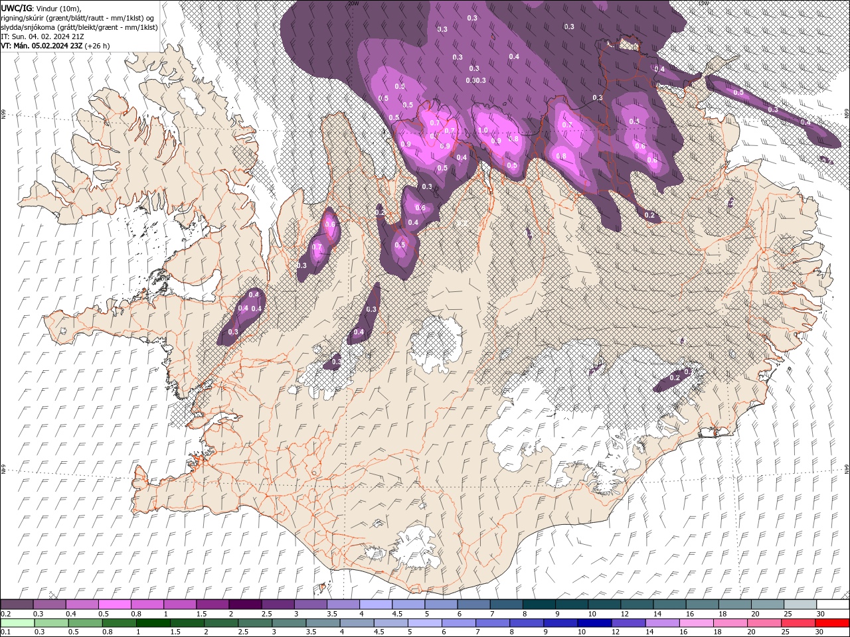Viewport: 850px width, 637px height.
Task: Click the 'UWC/IG: Vindur (10m),' title text
Action: click(41, 8)
